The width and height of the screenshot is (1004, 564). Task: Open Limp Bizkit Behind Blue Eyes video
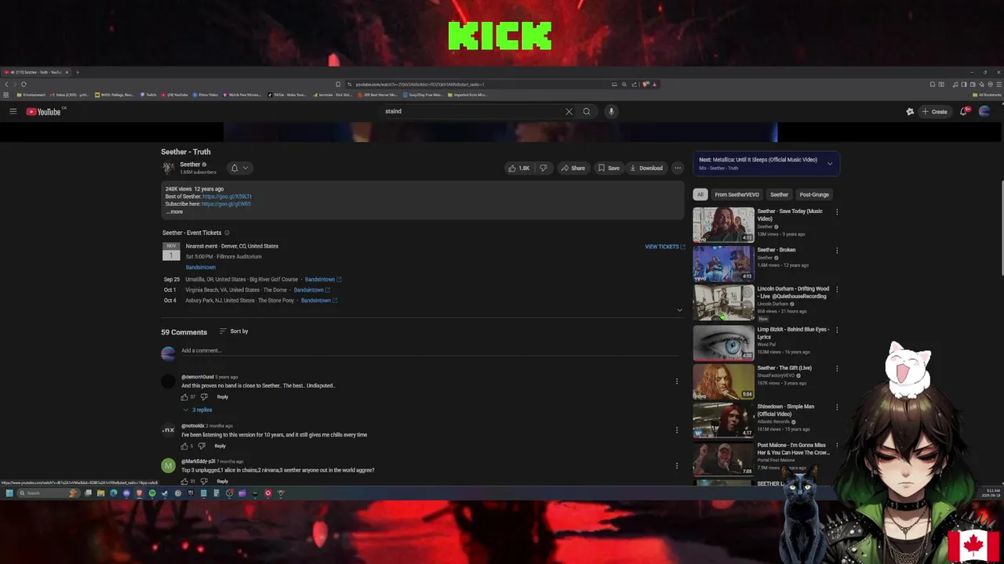click(x=723, y=342)
